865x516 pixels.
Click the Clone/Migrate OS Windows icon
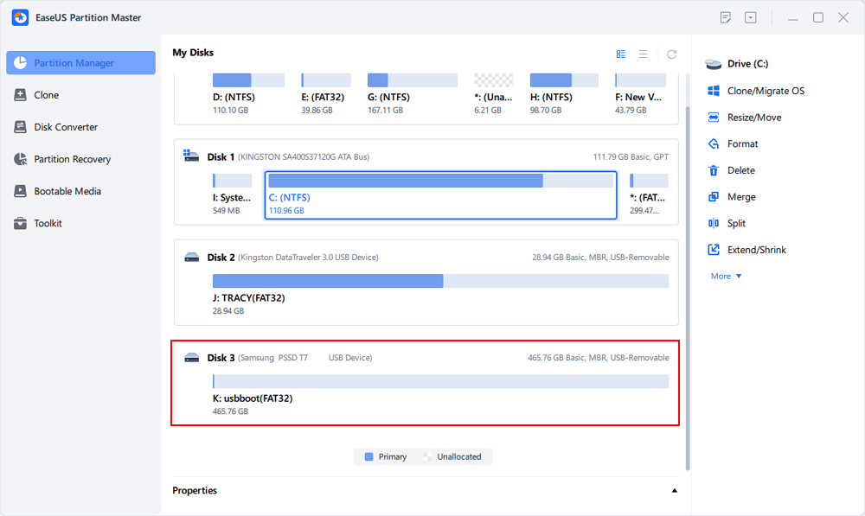point(714,91)
